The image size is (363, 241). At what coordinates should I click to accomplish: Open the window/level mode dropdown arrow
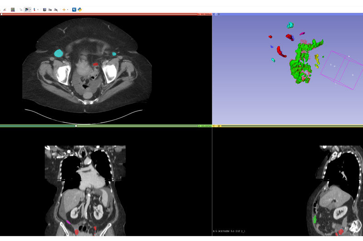point(30,10)
